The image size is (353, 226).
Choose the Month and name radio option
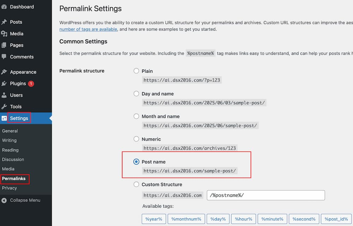tap(136, 117)
